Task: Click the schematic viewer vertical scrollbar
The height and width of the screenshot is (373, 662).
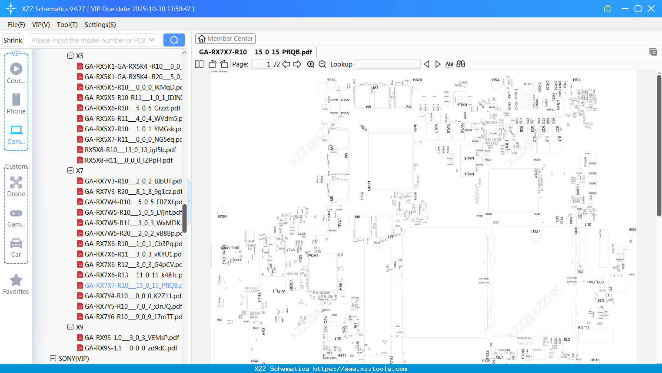Action: point(659,146)
